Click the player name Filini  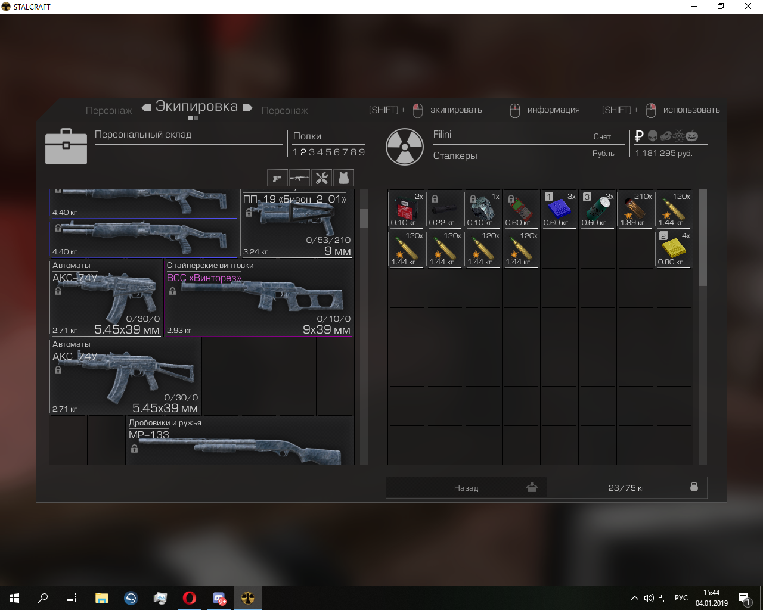click(442, 134)
